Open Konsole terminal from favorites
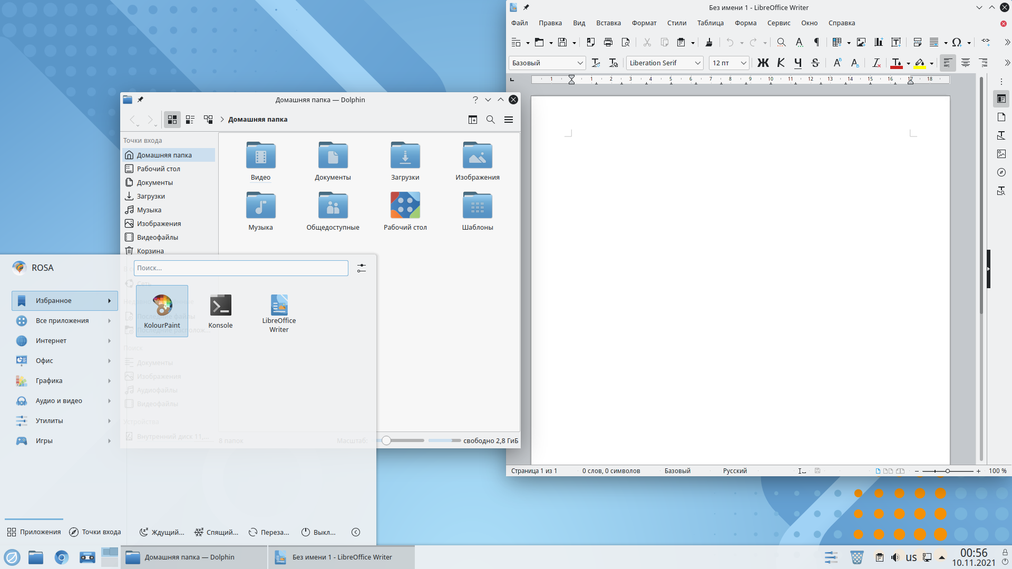This screenshot has width=1012, height=569. pos(220,310)
